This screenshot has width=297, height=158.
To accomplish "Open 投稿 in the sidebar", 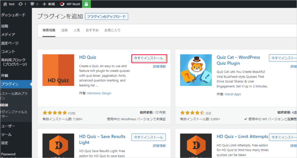I will tap(5, 26).
